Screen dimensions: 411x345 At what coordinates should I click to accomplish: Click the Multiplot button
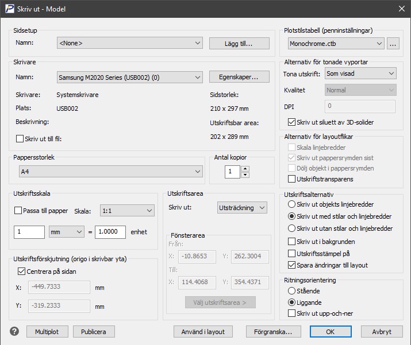point(47,332)
